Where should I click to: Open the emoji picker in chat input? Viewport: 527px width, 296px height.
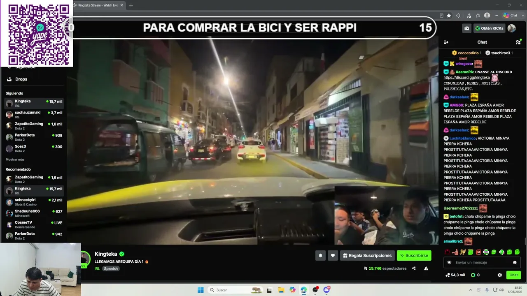pos(515,262)
